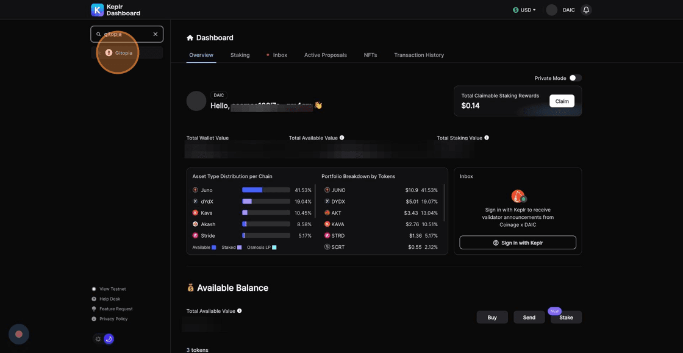The width and height of the screenshot is (683, 353).
Task: Clear the search field with X icon
Action: pyautogui.click(x=156, y=34)
